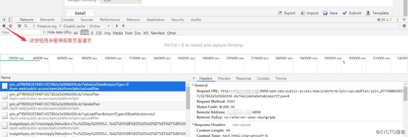Close the request details pane
This screenshot has width=408, height=137.
point(194,78)
